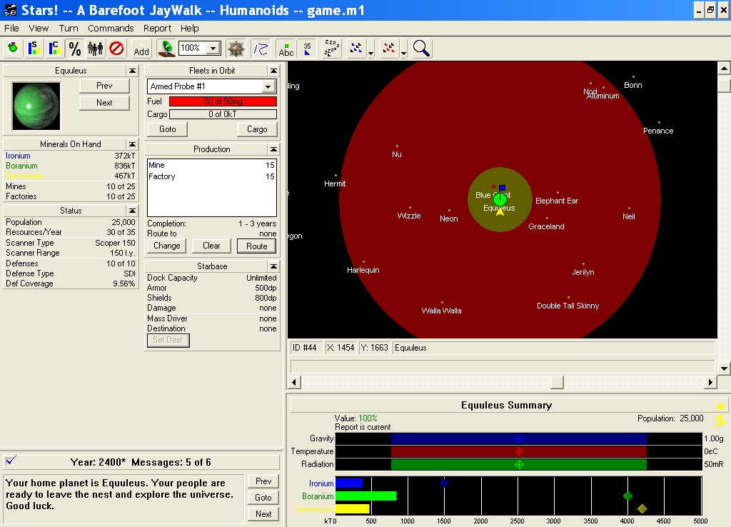Collapse the Production panel
This screenshot has height=527, width=731.
click(273, 149)
